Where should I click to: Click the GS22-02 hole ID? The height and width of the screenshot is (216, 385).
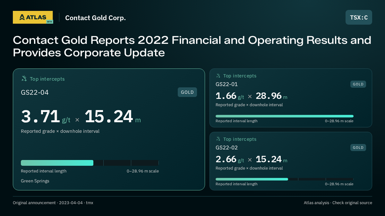(x=227, y=148)
